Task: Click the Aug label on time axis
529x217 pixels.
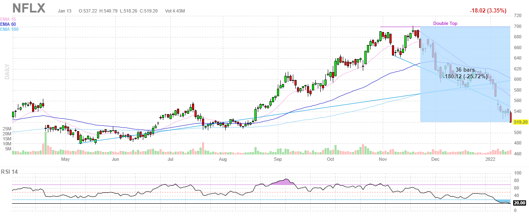Action: [x=223, y=160]
